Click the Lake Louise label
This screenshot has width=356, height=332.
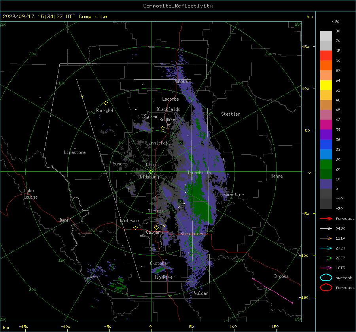30,194
